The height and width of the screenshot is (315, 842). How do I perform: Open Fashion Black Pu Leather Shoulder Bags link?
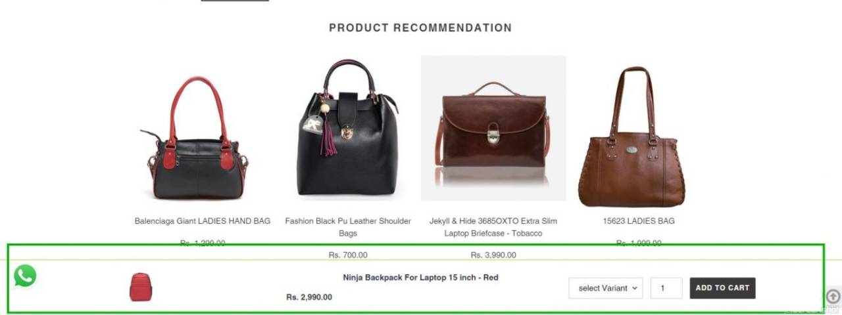pos(348,227)
